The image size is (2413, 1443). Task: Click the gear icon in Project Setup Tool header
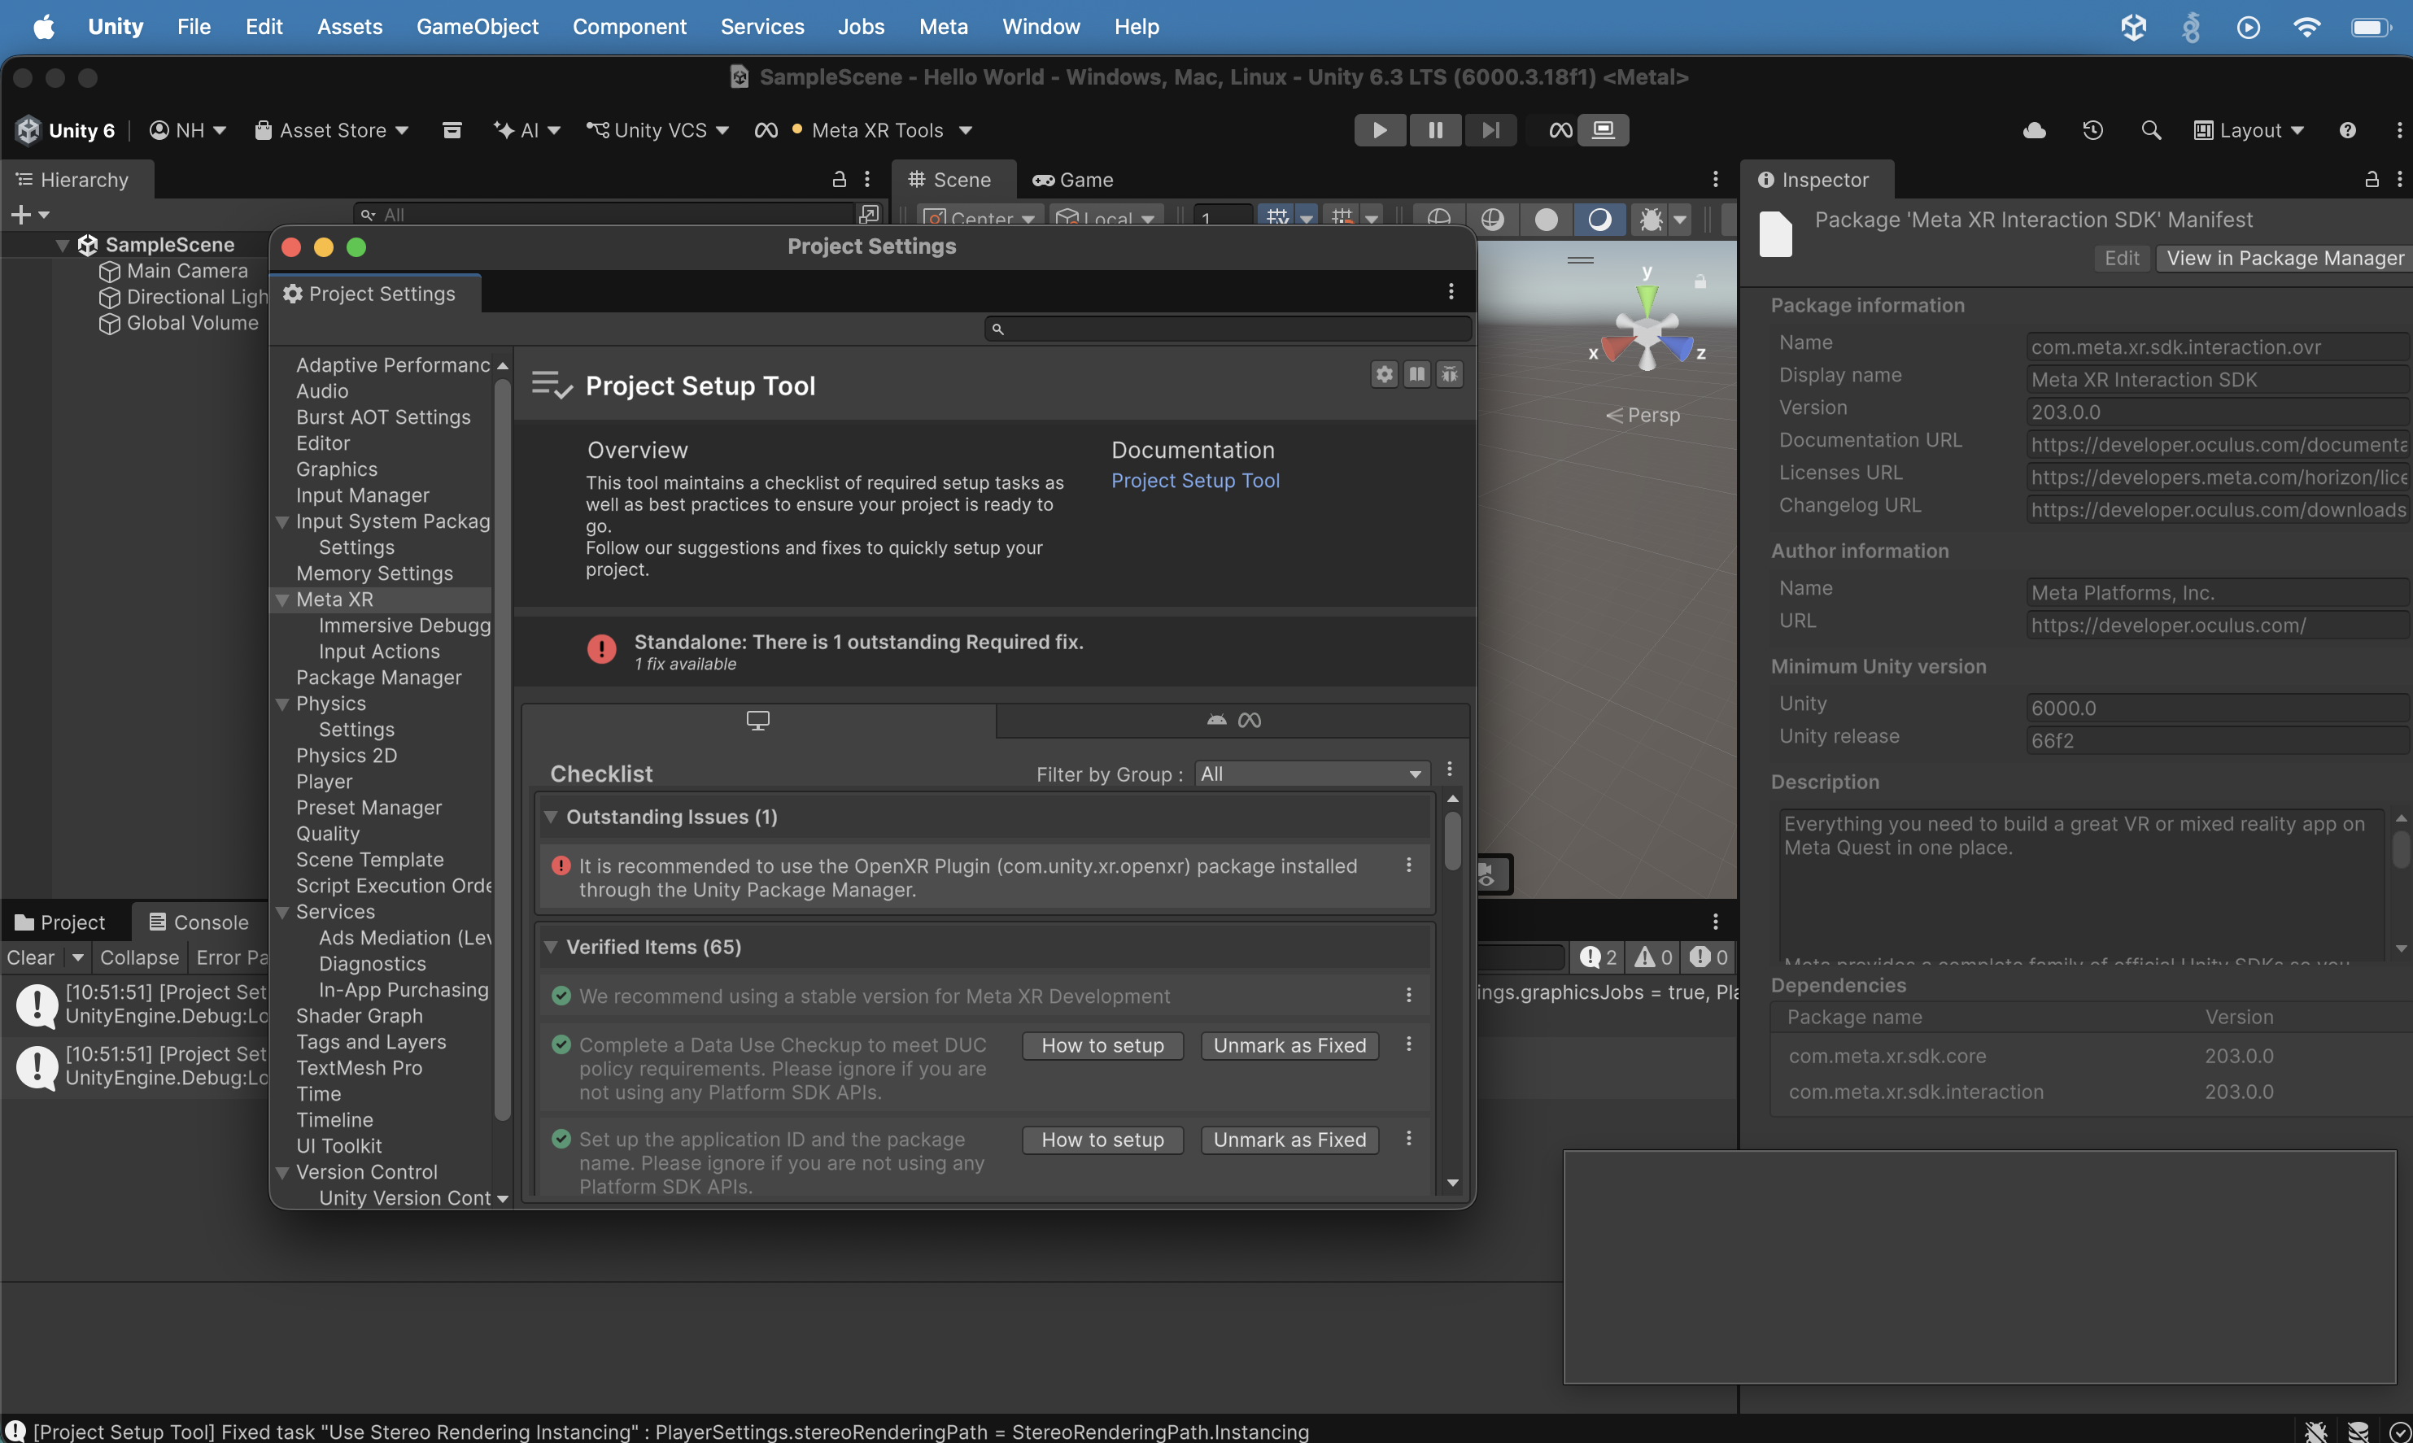click(1384, 374)
